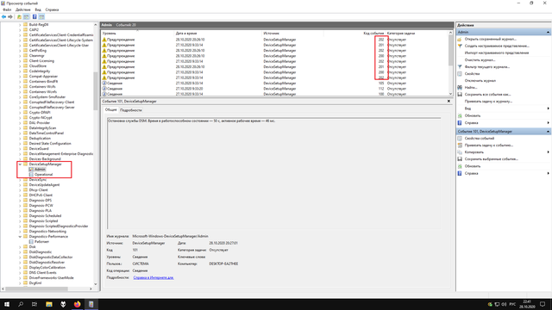Switch to the Подробности tab

click(130, 110)
